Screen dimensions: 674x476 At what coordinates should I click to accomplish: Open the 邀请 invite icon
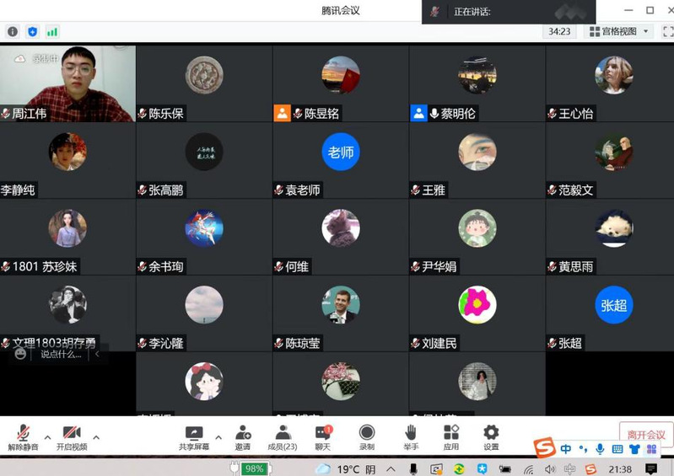[243, 433]
